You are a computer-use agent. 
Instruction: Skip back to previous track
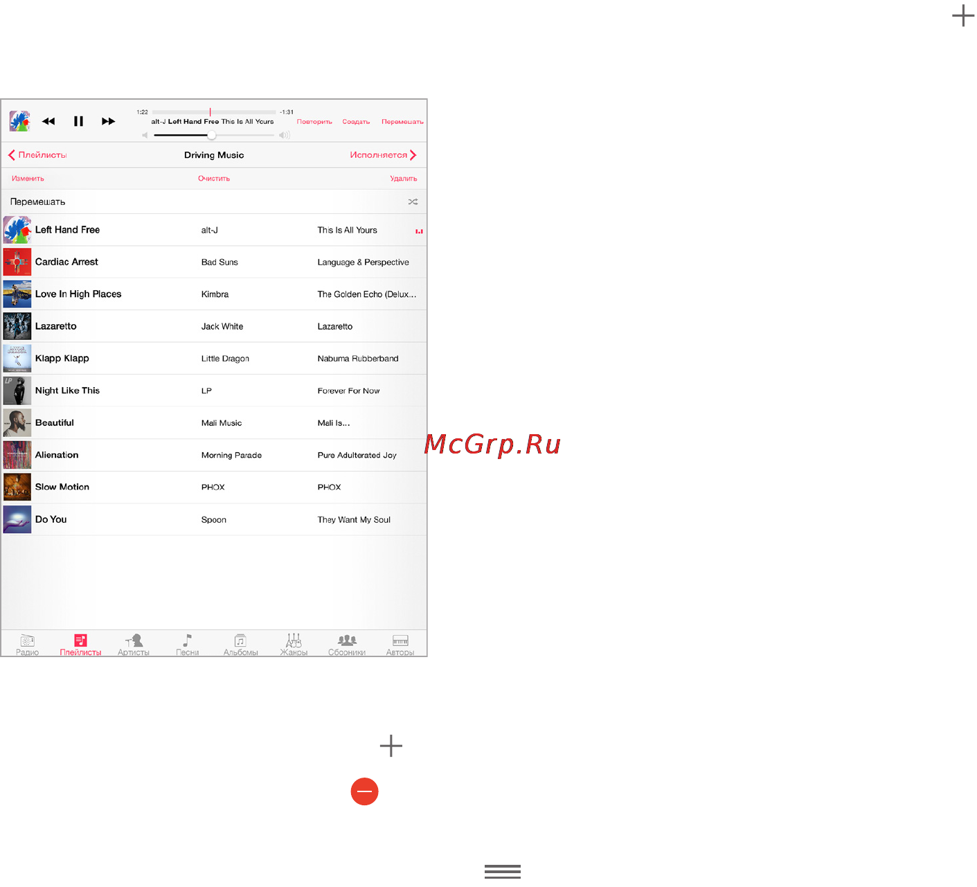48,121
